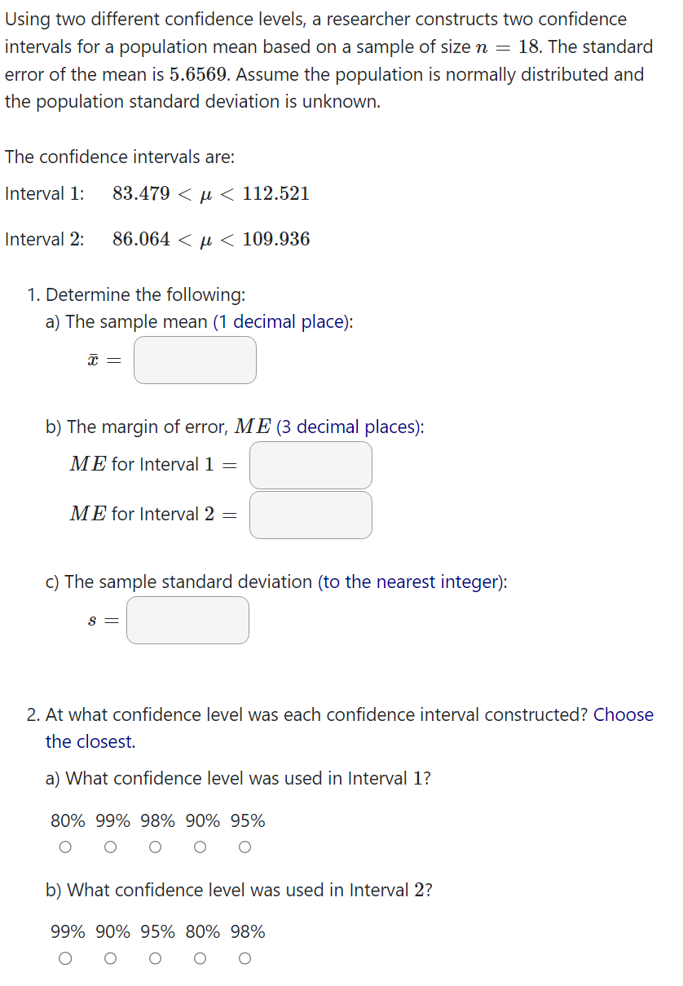Select the 98% option for Interval 1
The image size is (683, 986).
click(x=155, y=847)
